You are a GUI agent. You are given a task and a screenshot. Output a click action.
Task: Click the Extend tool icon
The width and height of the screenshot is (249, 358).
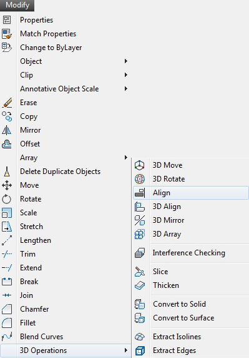[7, 268]
